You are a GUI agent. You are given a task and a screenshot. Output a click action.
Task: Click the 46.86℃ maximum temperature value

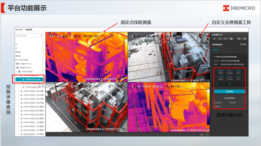(x=221, y=71)
